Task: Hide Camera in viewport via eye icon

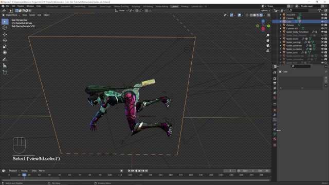Action: click(322, 18)
